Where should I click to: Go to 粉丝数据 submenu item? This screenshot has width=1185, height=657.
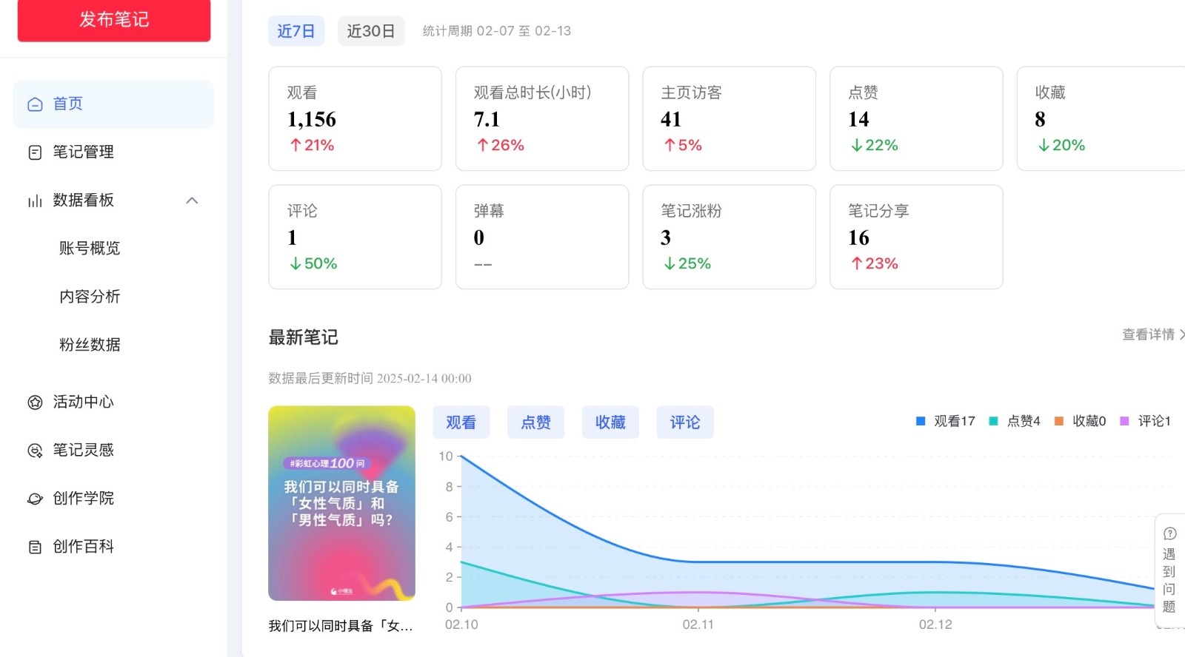tap(90, 345)
